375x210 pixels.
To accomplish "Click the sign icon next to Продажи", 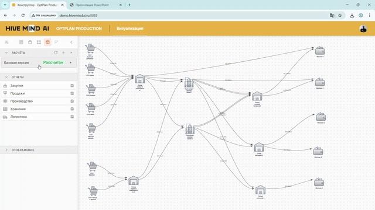I will [x=5, y=93].
